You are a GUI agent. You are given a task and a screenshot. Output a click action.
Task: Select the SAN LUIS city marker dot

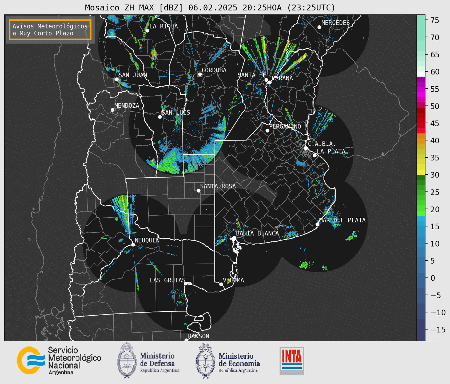[160, 117]
